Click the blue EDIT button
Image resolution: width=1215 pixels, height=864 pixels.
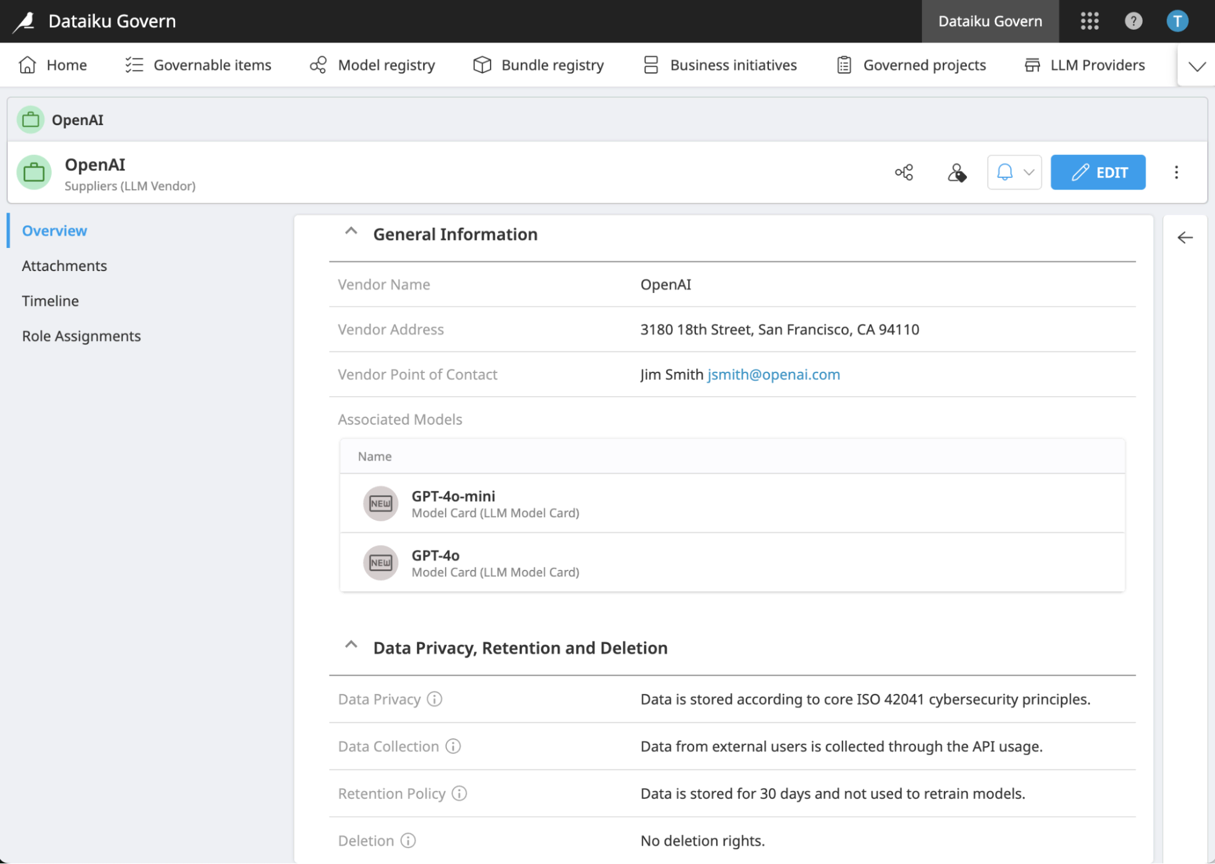tap(1098, 173)
